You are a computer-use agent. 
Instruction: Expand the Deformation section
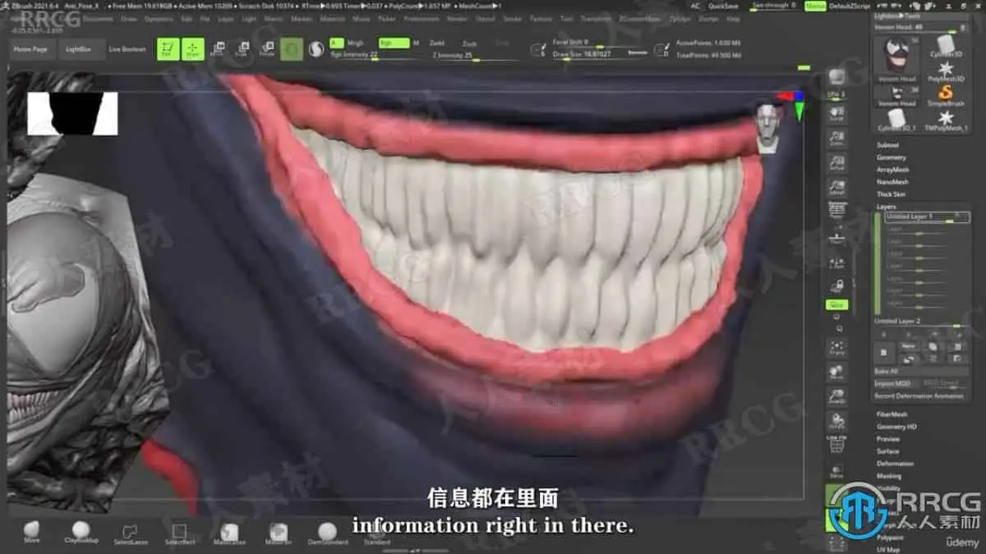click(x=895, y=464)
